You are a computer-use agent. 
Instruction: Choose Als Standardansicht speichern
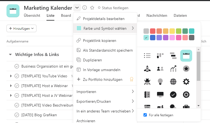pos(105,50)
